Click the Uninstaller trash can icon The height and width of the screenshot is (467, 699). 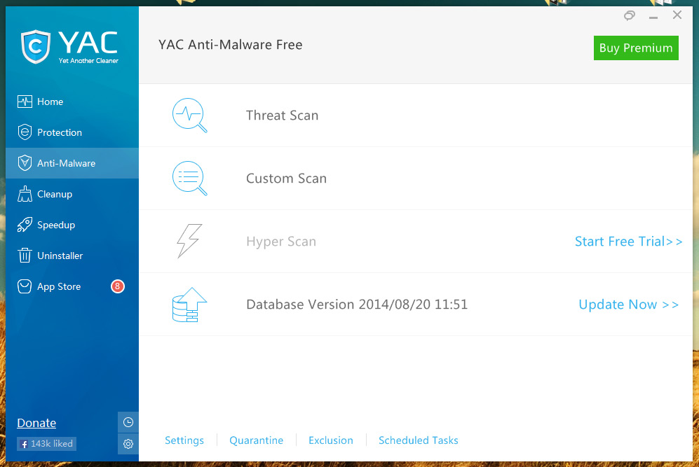(x=25, y=256)
